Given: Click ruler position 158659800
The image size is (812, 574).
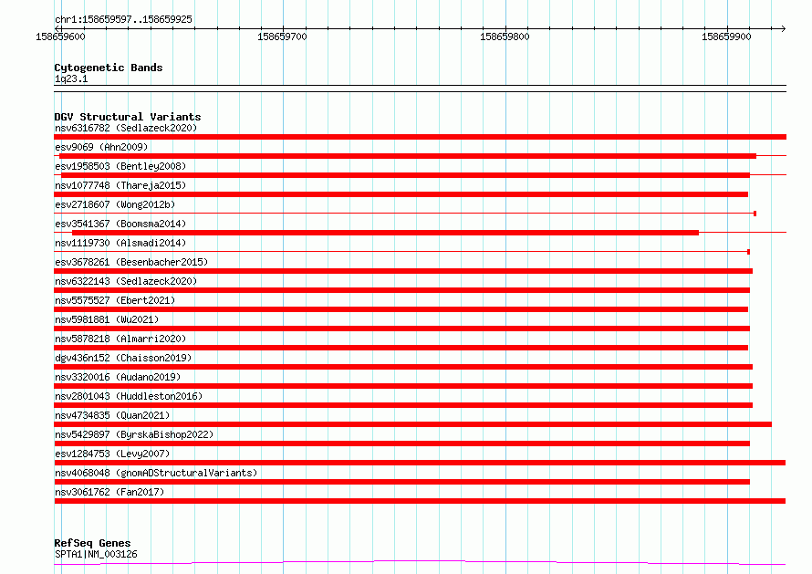Looking at the screenshot, I should coord(505,37).
